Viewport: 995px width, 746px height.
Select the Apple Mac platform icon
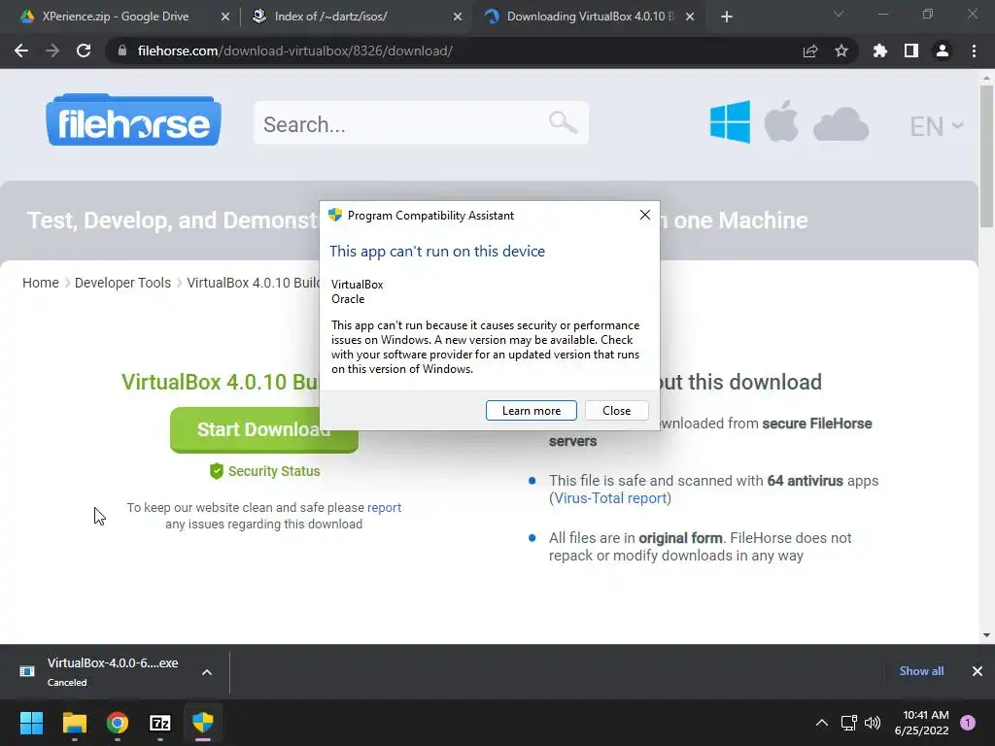click(781, 120)
